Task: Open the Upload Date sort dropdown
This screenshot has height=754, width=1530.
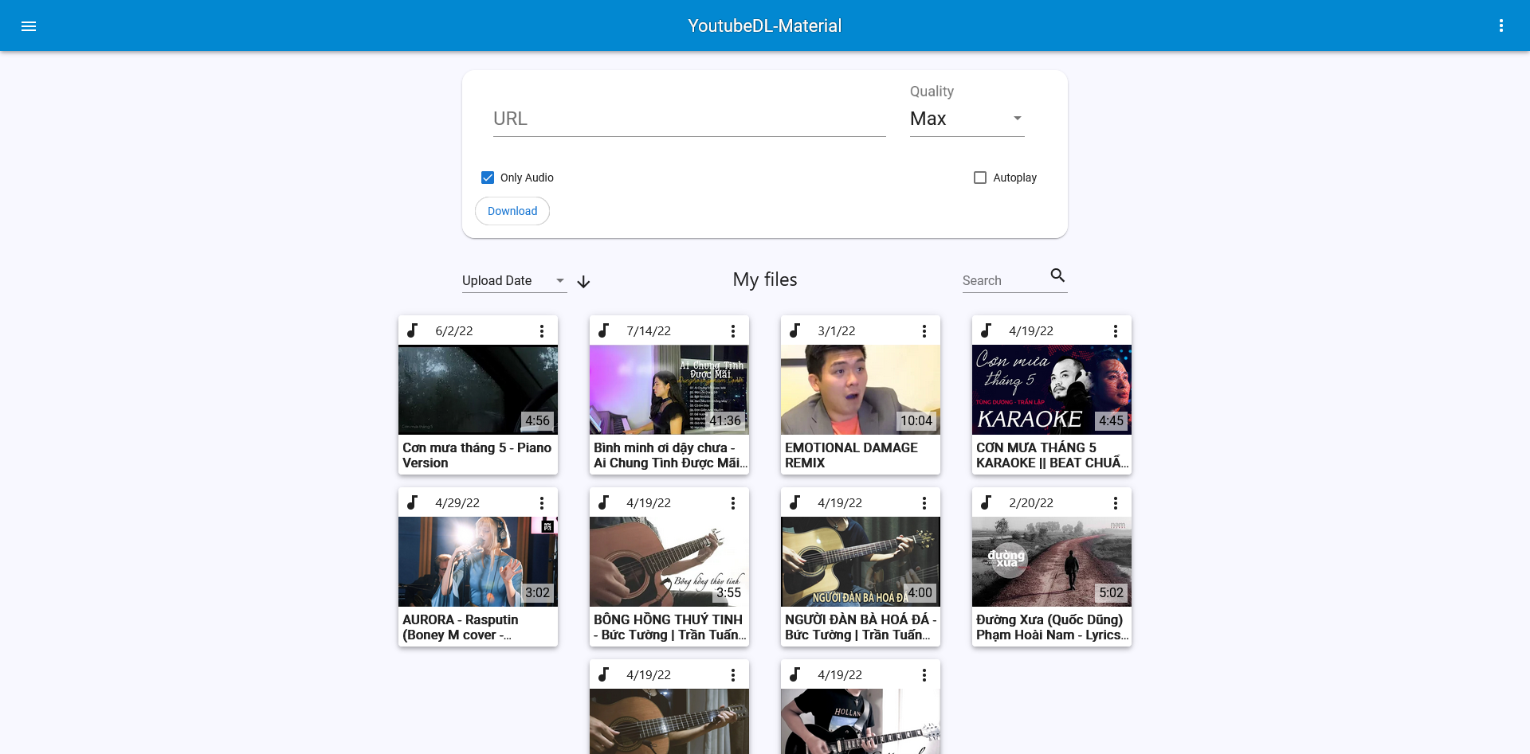Action: 514,280
